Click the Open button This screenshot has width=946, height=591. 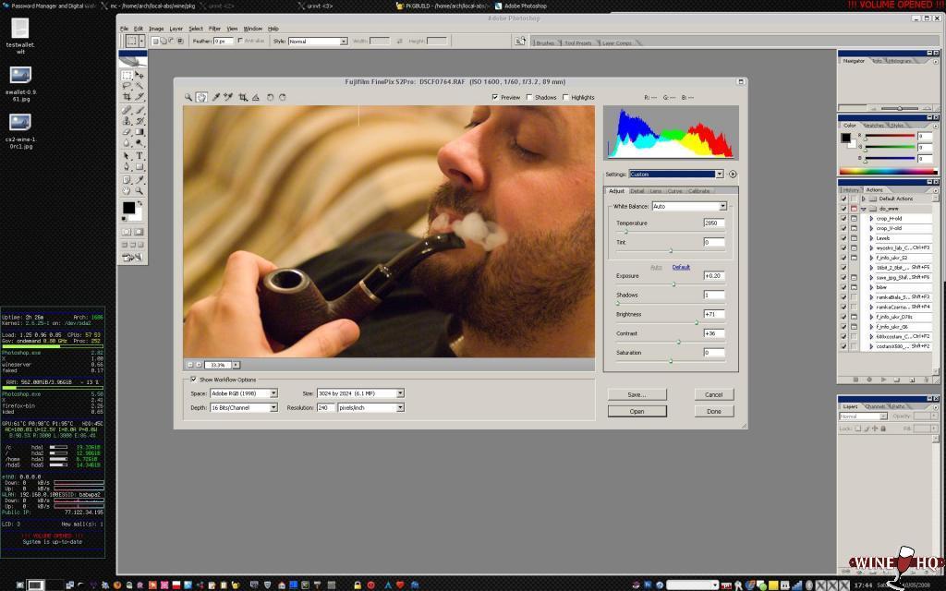(x=637, y=411)
